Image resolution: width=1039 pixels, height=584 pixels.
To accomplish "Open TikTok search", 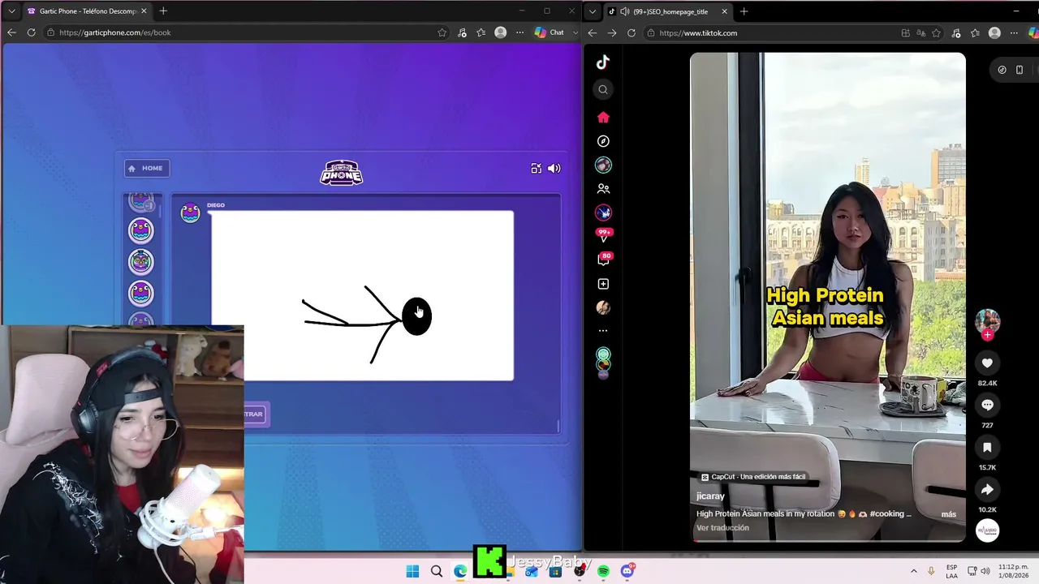I will pyautogui.click(x=603, y=89).
